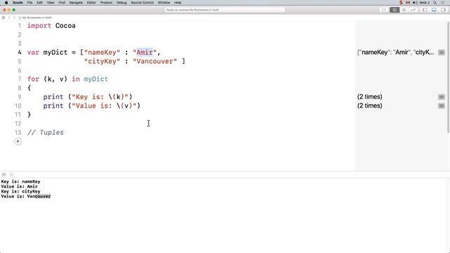Run the playground with the play button
450x253 pixels.
(18, 141)
